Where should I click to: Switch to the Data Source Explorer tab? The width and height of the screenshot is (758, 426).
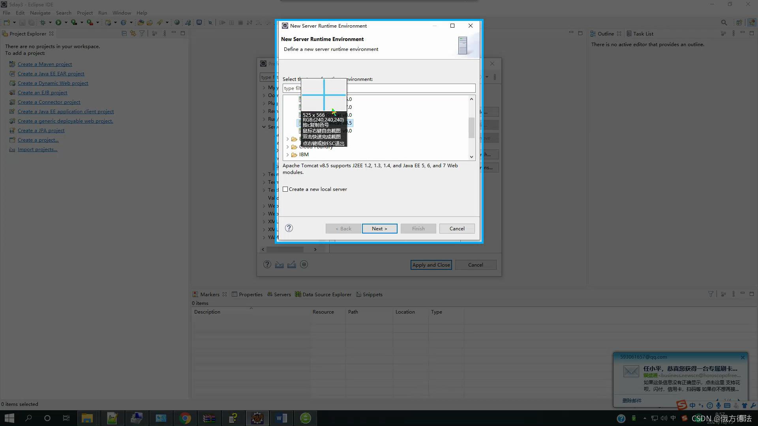323,294
